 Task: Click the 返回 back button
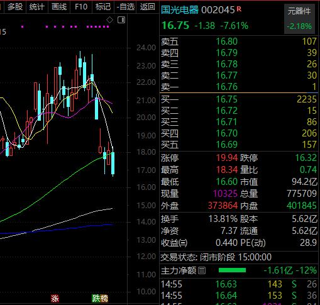click(148, 7)
